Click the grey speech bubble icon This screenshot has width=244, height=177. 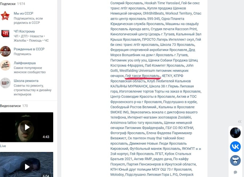pyautogui.click(x=235, y=172)
